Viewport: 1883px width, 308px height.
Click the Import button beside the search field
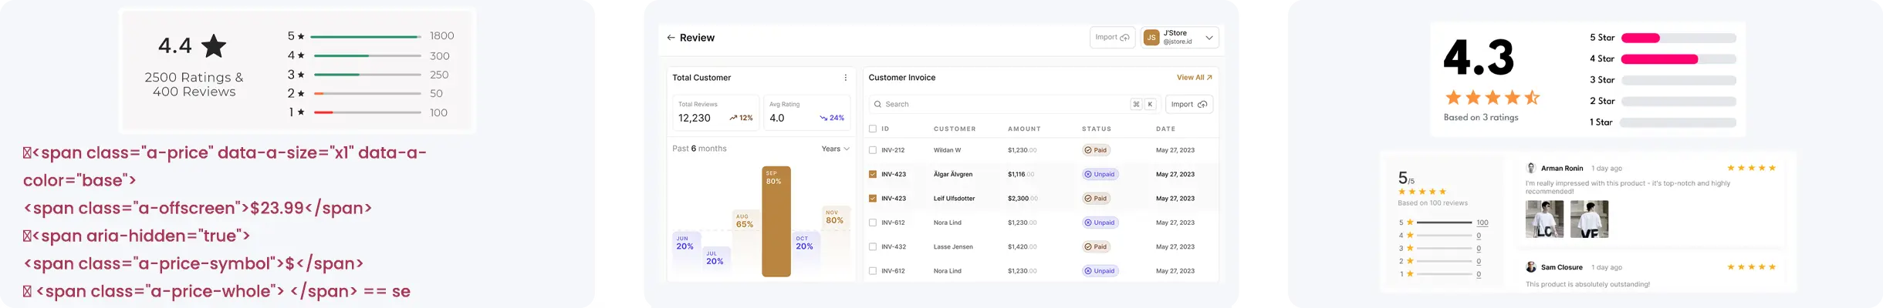click(x=1188, y=104)
